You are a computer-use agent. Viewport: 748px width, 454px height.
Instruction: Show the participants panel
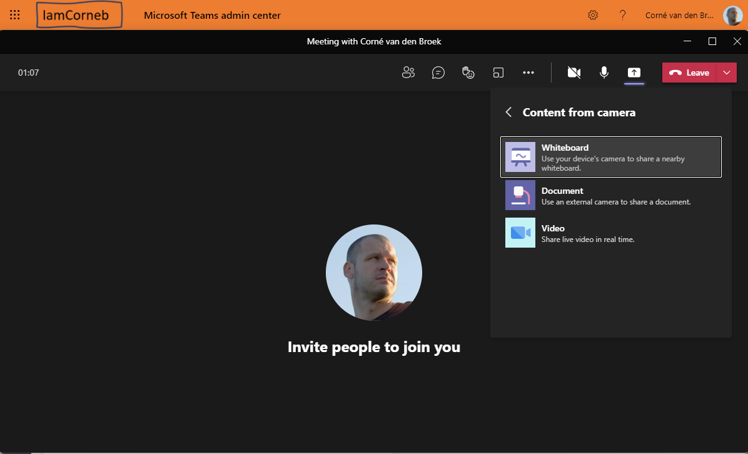(408, 73)
